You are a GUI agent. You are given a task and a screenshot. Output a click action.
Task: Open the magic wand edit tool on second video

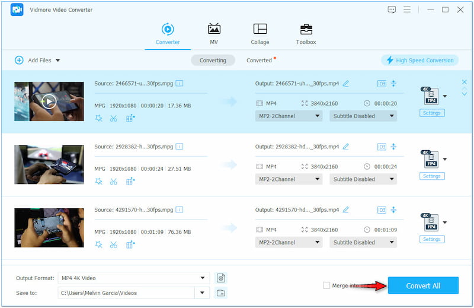(99, 181)
